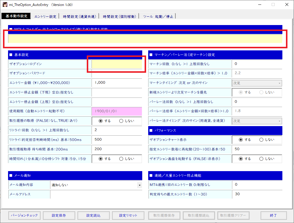The image size is (294, 223).
Task: Click the 設定保存 button
Action: pyautogui.click(x=59, y=215)
